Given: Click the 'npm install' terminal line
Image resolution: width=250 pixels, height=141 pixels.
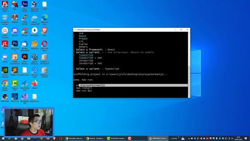Looking at the screenshot, I should coord(84,88).
